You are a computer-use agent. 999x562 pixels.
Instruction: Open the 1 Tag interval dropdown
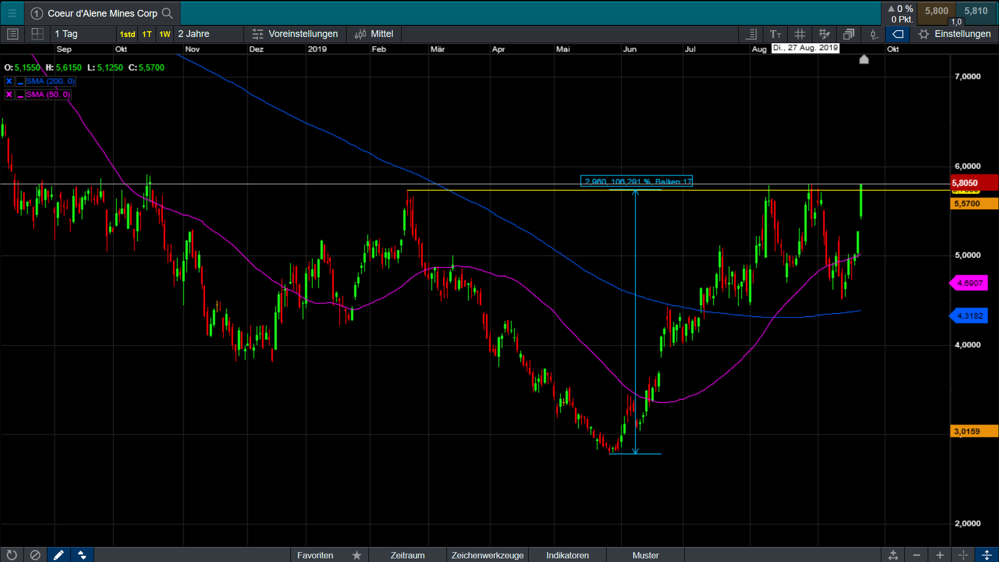click(67, 34)
